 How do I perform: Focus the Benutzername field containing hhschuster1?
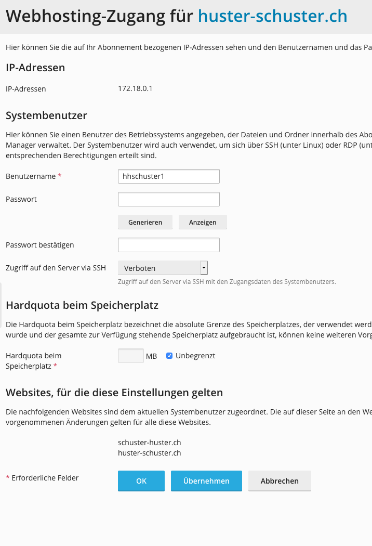click(168, 176)
